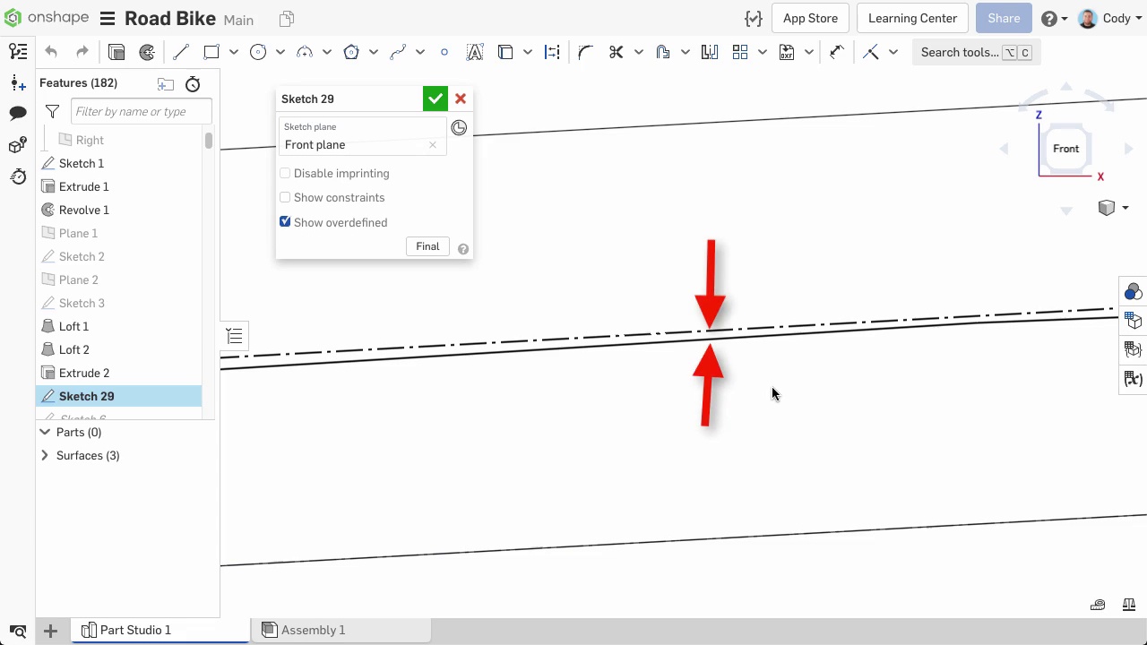Cancel Sketch 29 with the red X
The height and width of the screenshot is (645, 1147).
click(x=461, y=99)
